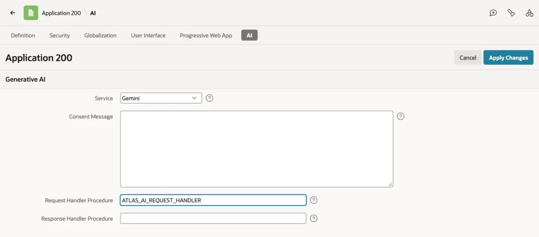
Task: Show help for Request Handler Procedure
Action: 314,200
